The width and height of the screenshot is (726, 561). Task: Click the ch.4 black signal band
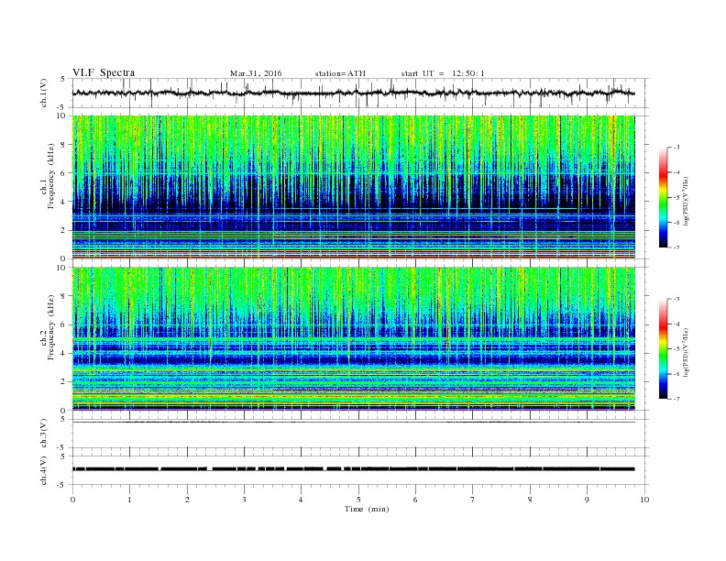[x=354, y=469]
